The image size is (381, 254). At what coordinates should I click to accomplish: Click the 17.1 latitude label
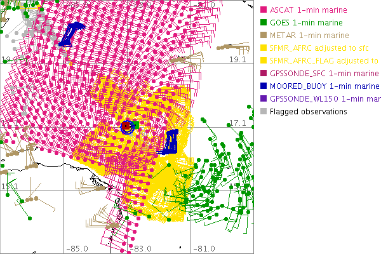237,122
